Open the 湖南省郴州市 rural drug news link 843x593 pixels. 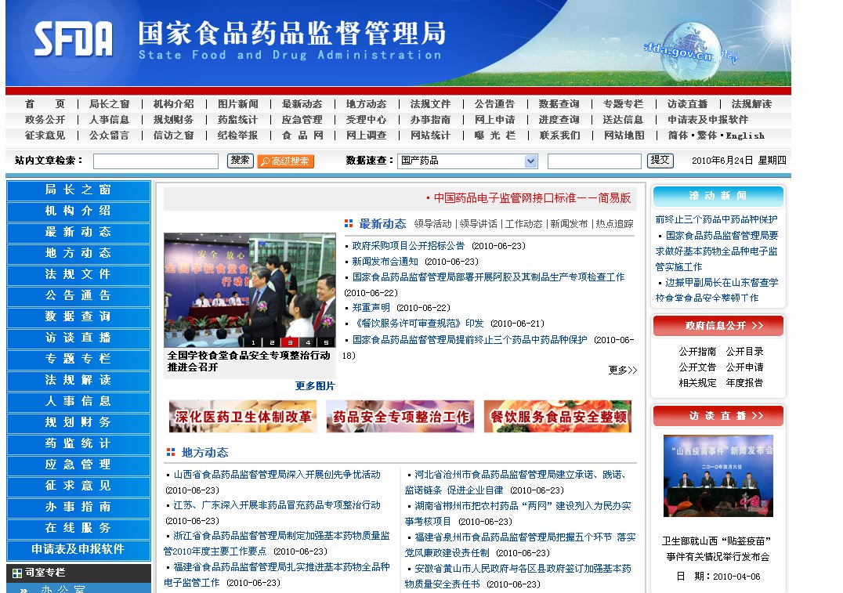pyautogui.click(x=519, y=514)
